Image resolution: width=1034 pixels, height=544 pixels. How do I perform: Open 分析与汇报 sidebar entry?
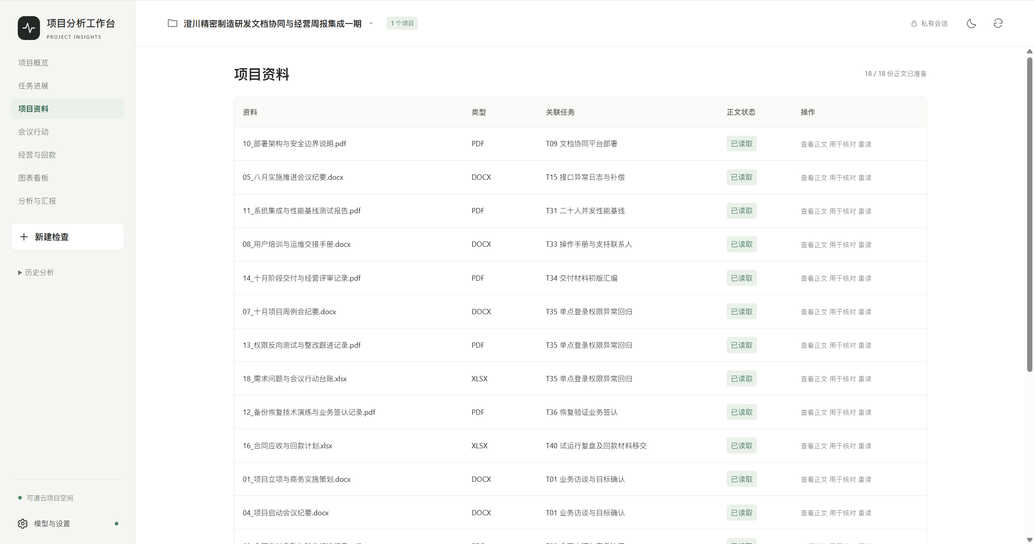[67, 201]
